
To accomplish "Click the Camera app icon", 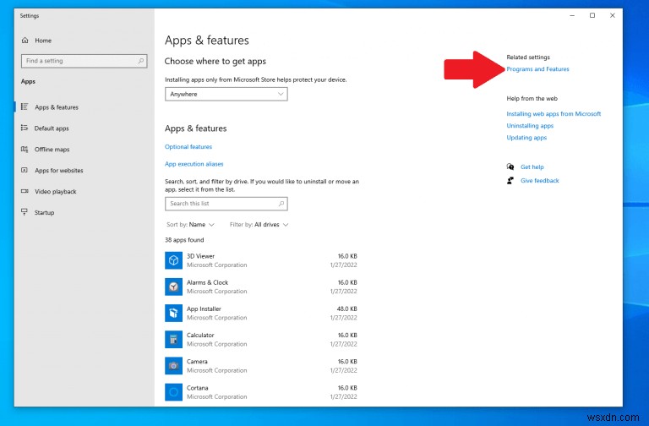I will (x=173, y=366).
